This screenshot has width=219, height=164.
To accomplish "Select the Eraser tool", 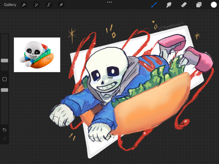I will 184,5.
